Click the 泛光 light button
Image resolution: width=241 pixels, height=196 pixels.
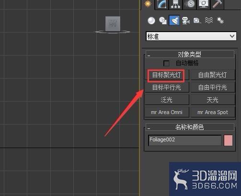167,100
